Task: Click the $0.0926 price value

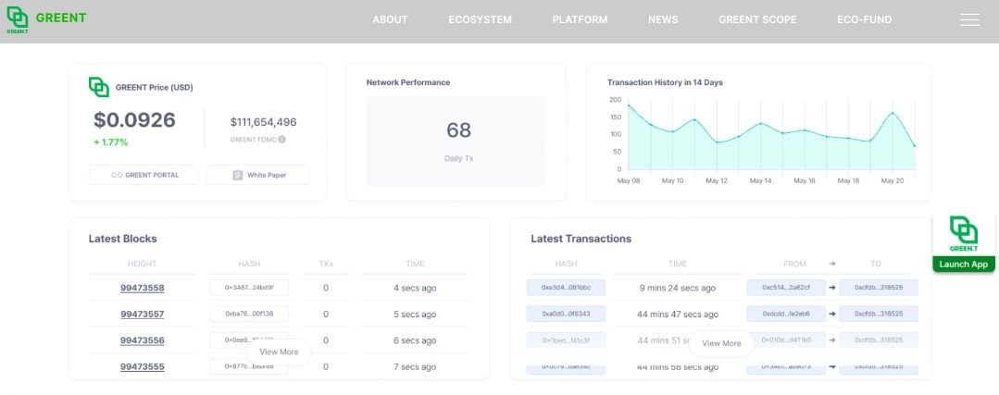Action: pyautogui.click(x=134, y=120)
